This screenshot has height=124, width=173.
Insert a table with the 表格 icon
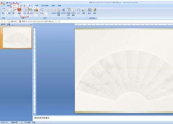[x=4, y=11]
